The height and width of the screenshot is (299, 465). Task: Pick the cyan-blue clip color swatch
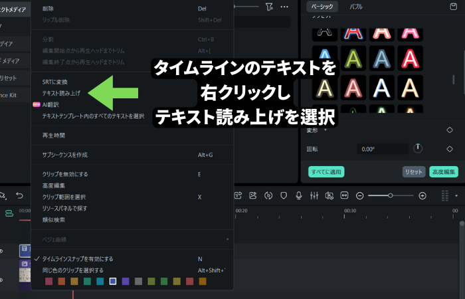click(100, 281)
